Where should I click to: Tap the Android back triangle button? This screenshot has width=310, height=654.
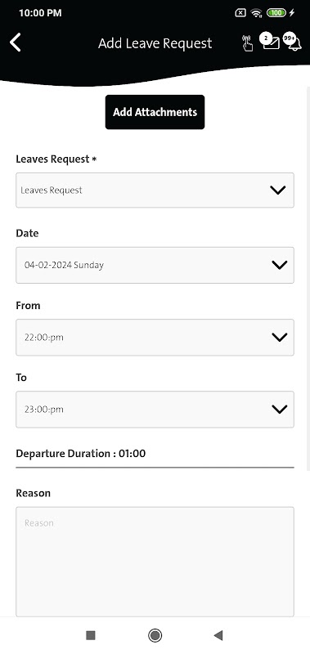pos(218,635)
